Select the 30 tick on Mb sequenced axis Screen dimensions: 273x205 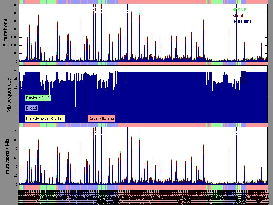tap(16, 70)
